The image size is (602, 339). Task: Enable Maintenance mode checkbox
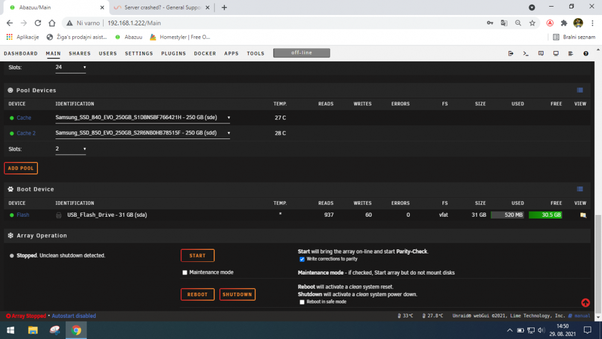[x=185, y=273]
